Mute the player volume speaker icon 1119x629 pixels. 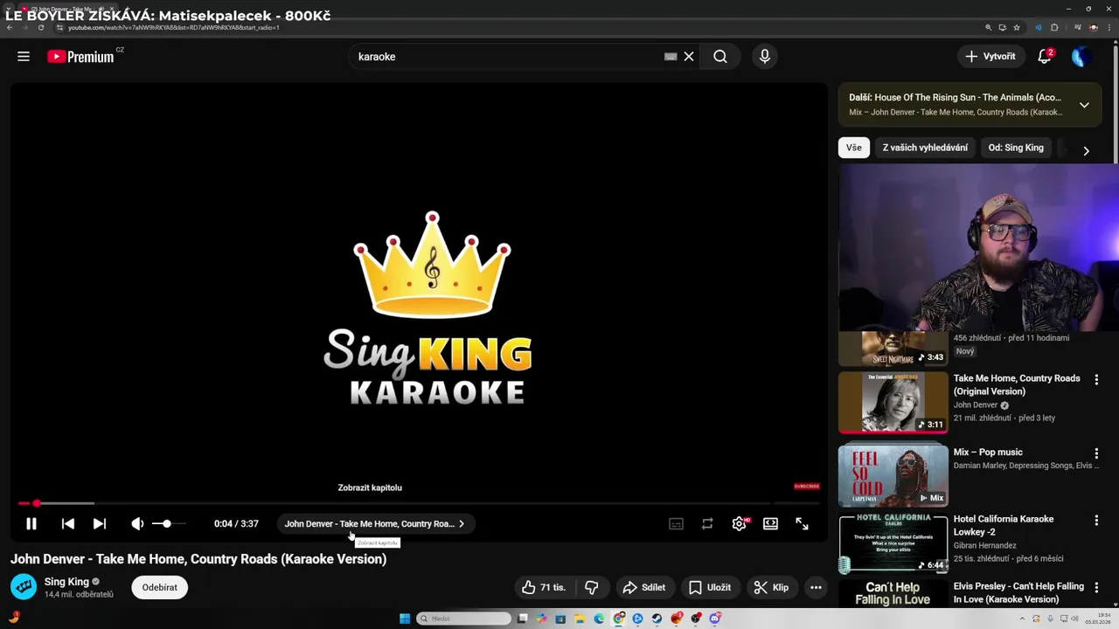pyautogui.click(x=137, y=524)
